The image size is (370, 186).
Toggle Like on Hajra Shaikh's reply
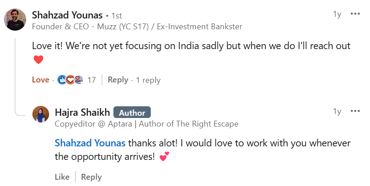pos(62,177)
